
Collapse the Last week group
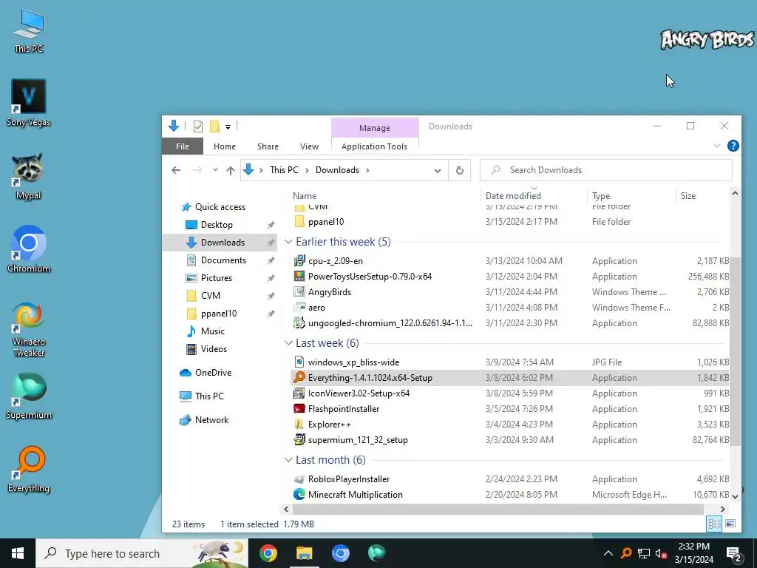point(289,343)
